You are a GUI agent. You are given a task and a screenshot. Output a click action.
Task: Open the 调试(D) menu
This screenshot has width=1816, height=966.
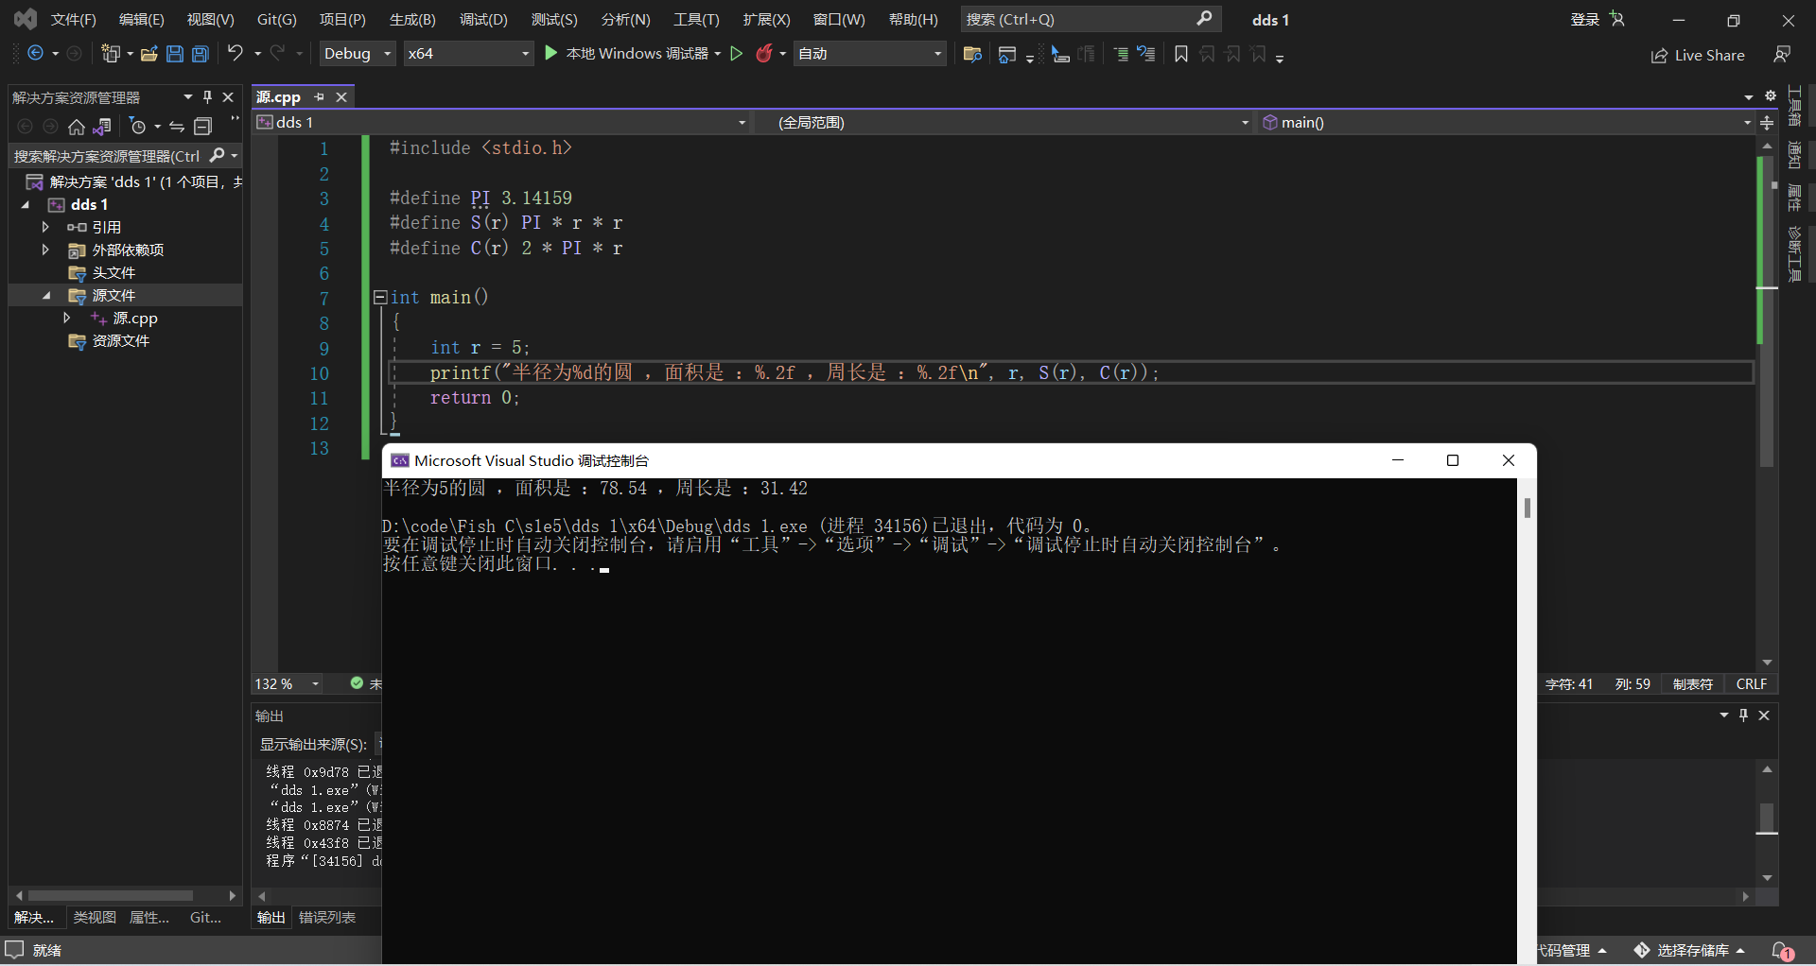(x=483, y=20)
